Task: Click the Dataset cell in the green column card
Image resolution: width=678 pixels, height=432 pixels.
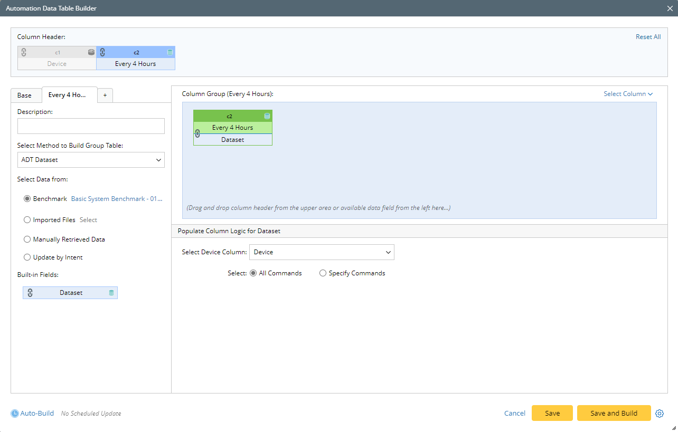Action: (233, 140)
